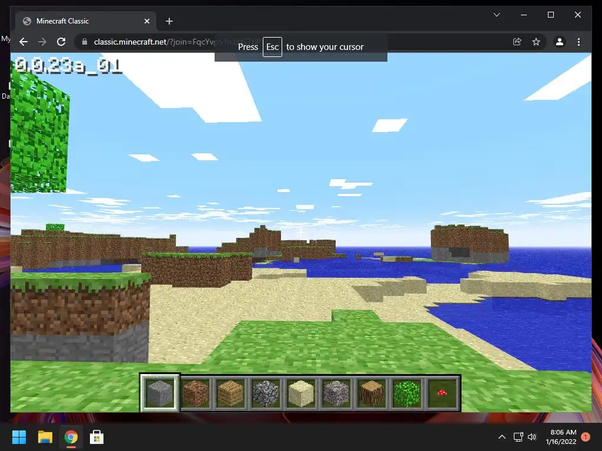602x451 pixels.
Task: Bookmark this page with the star icon
Action: point(536,42)
